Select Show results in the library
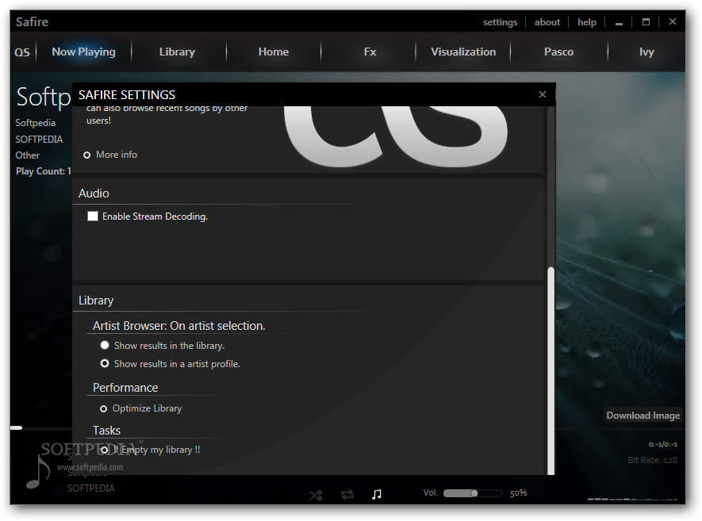Image resolution: width=702 pixels, height=521 pixels. click(105, 345)
